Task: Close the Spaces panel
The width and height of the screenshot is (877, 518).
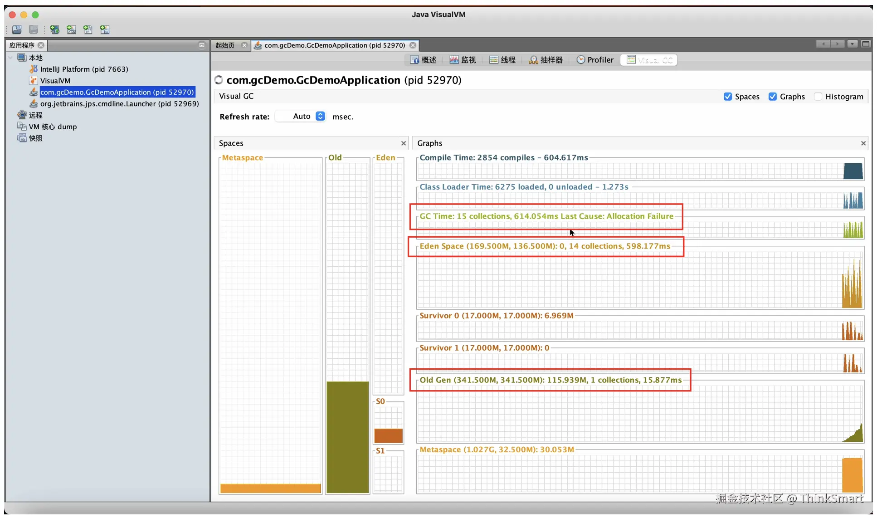Action: tap(404, 143)
